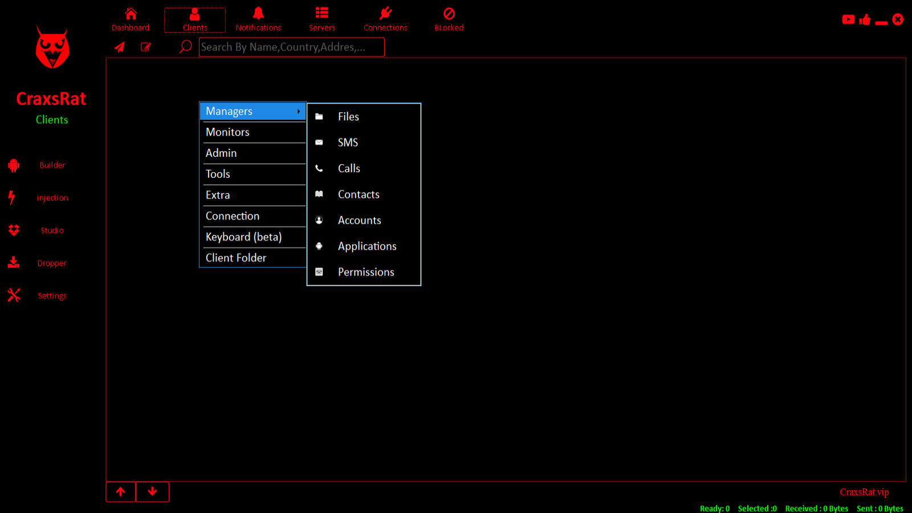Select Keyboard (beta) menu entry
This screenshot has width=912, height=513.
click(x=253, y=237)
